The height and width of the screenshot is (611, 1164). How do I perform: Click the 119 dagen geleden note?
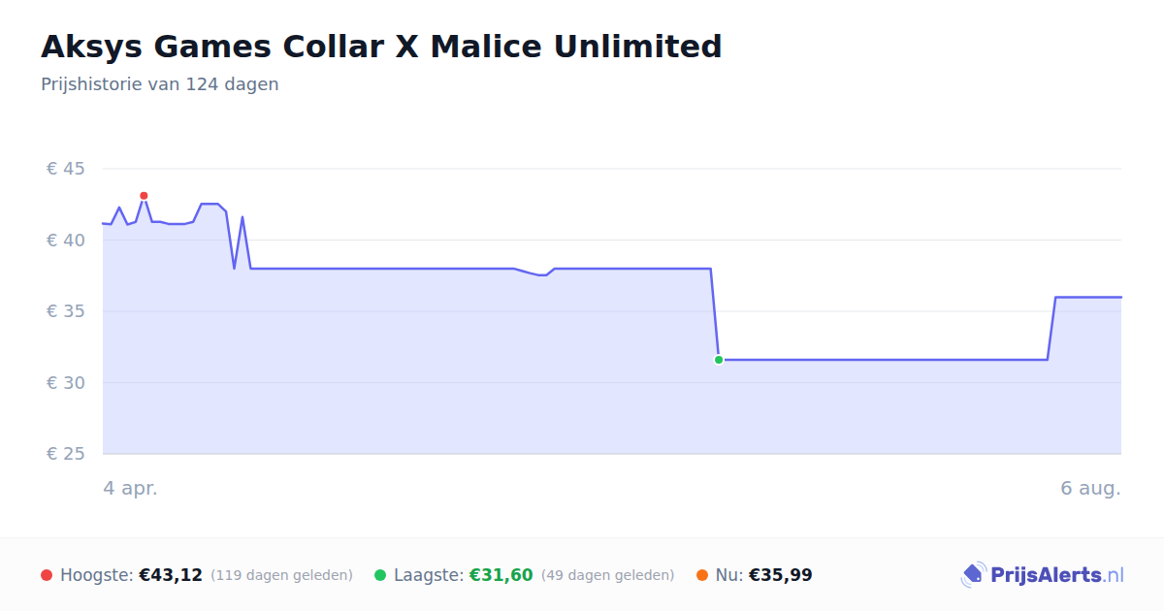tap(281, 575)
